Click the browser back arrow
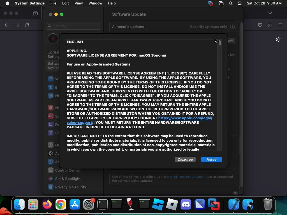Image resolution: width=287 pixels, height=215 pixels. pos(7,25)
